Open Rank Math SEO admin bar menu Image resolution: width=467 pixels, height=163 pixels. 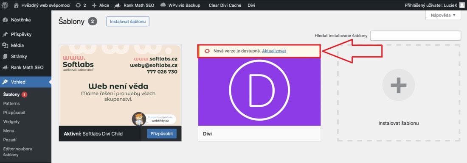134,6
